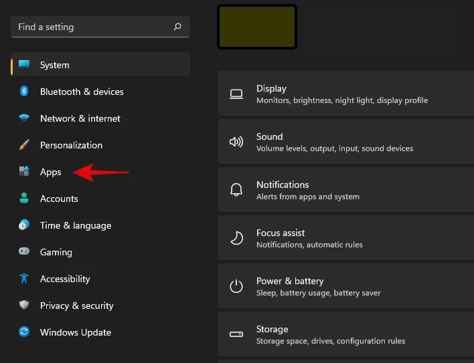Click the Privacy & security shield icon
474x363 pixels.
[x=24, y=306]
